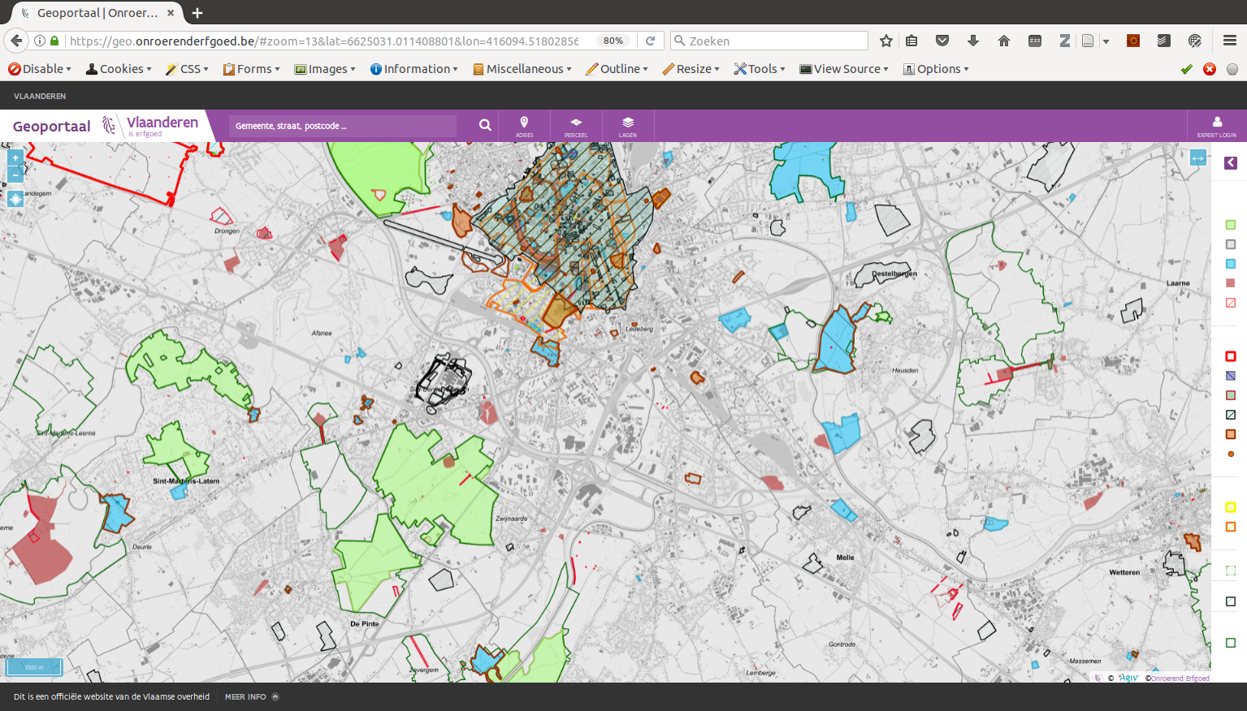Click the VLAANDEREN header link
Image resolution: width=1247 pixels, height=711 pixels.
40,96
